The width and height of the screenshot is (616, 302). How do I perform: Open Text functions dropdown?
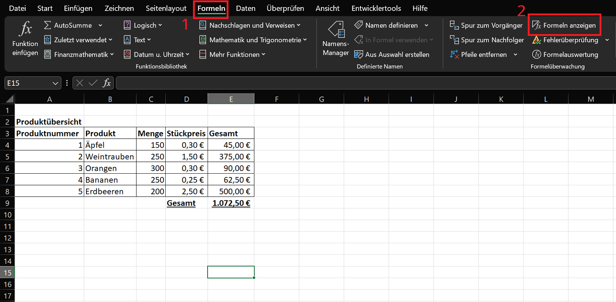click(x=137, y=40)
